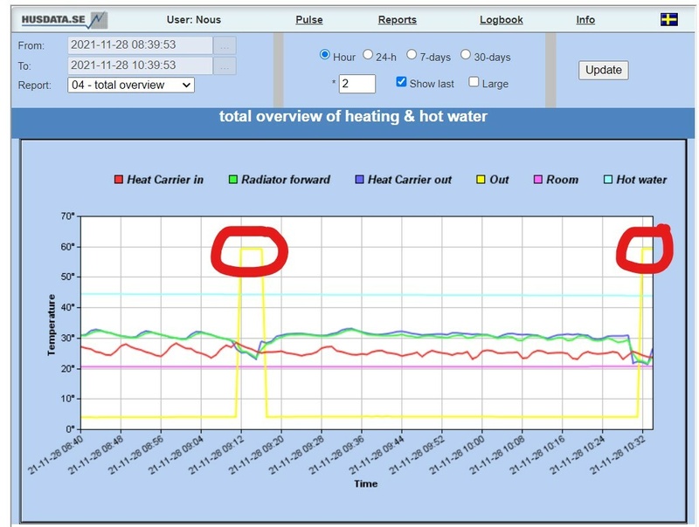699x527 pixels.
Task: Select the 7-days radio button
Action: coord(412,55)
